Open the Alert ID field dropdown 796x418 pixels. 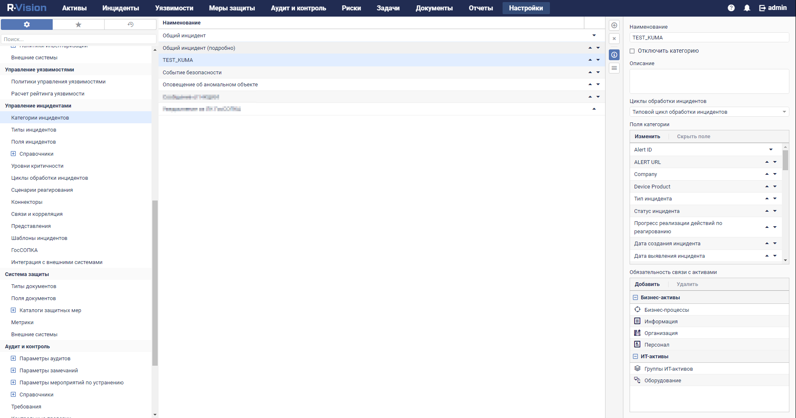(x=771, y=149)
